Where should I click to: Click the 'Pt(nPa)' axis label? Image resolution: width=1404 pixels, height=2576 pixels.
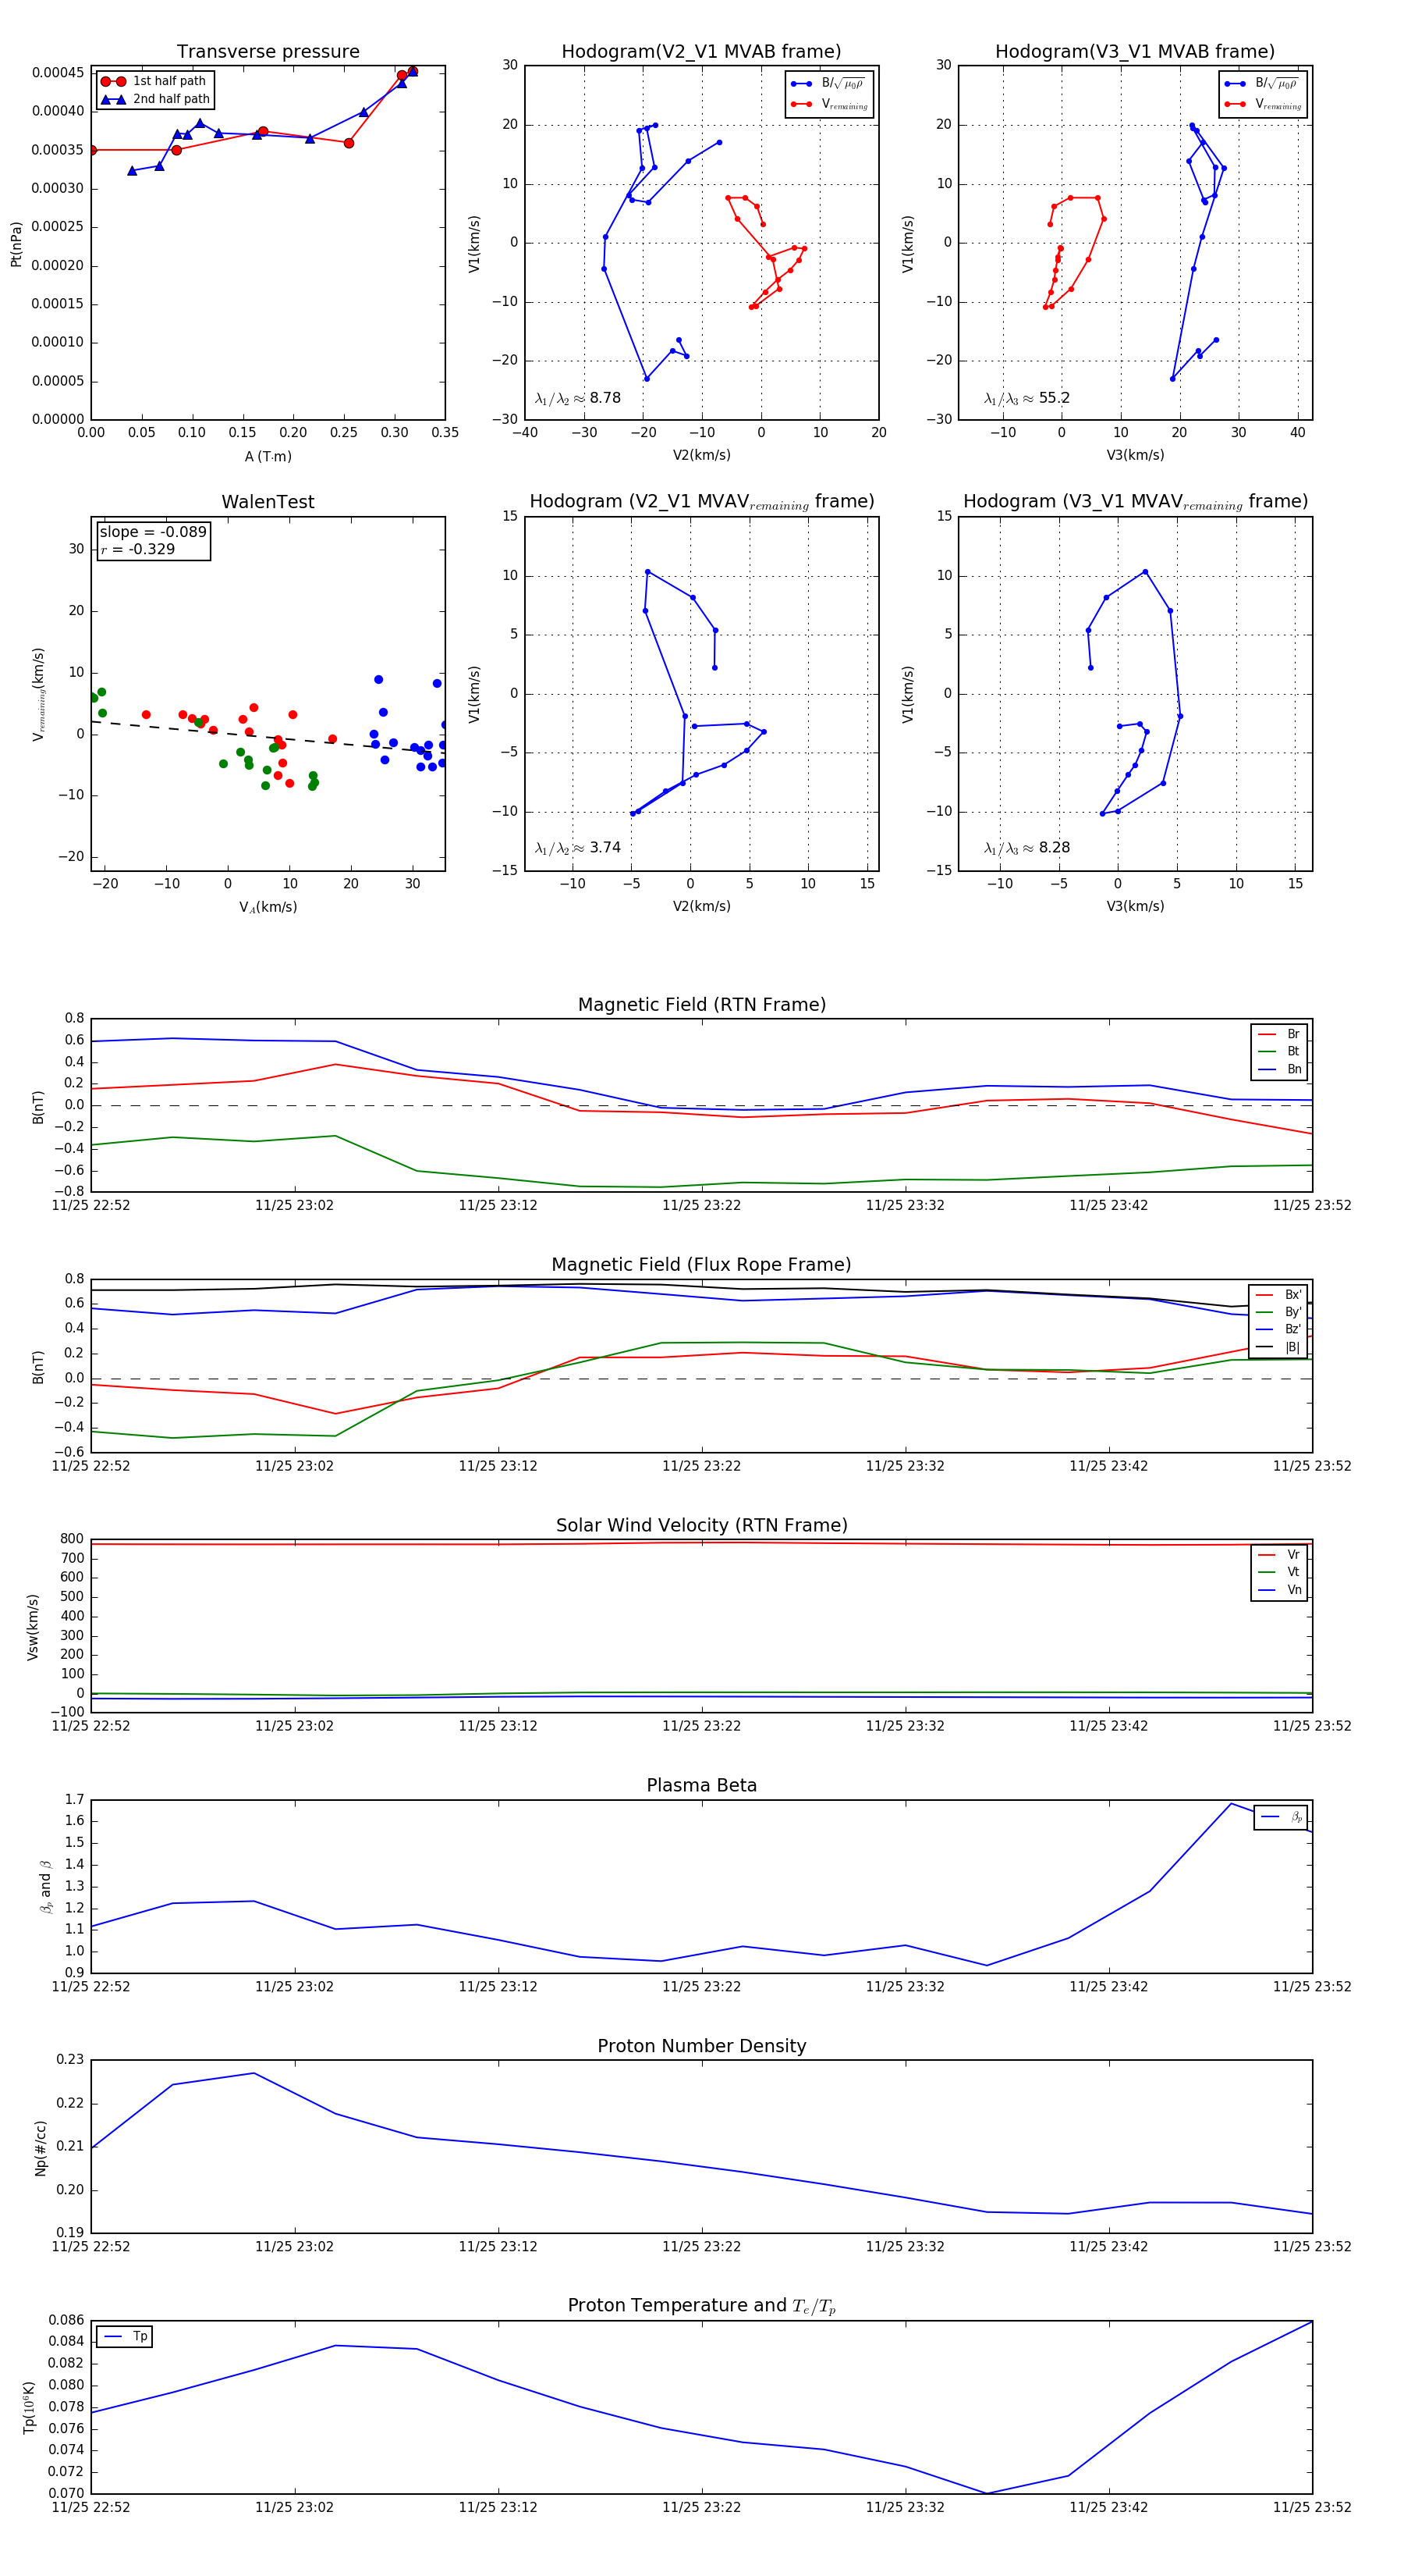[16, 243]
